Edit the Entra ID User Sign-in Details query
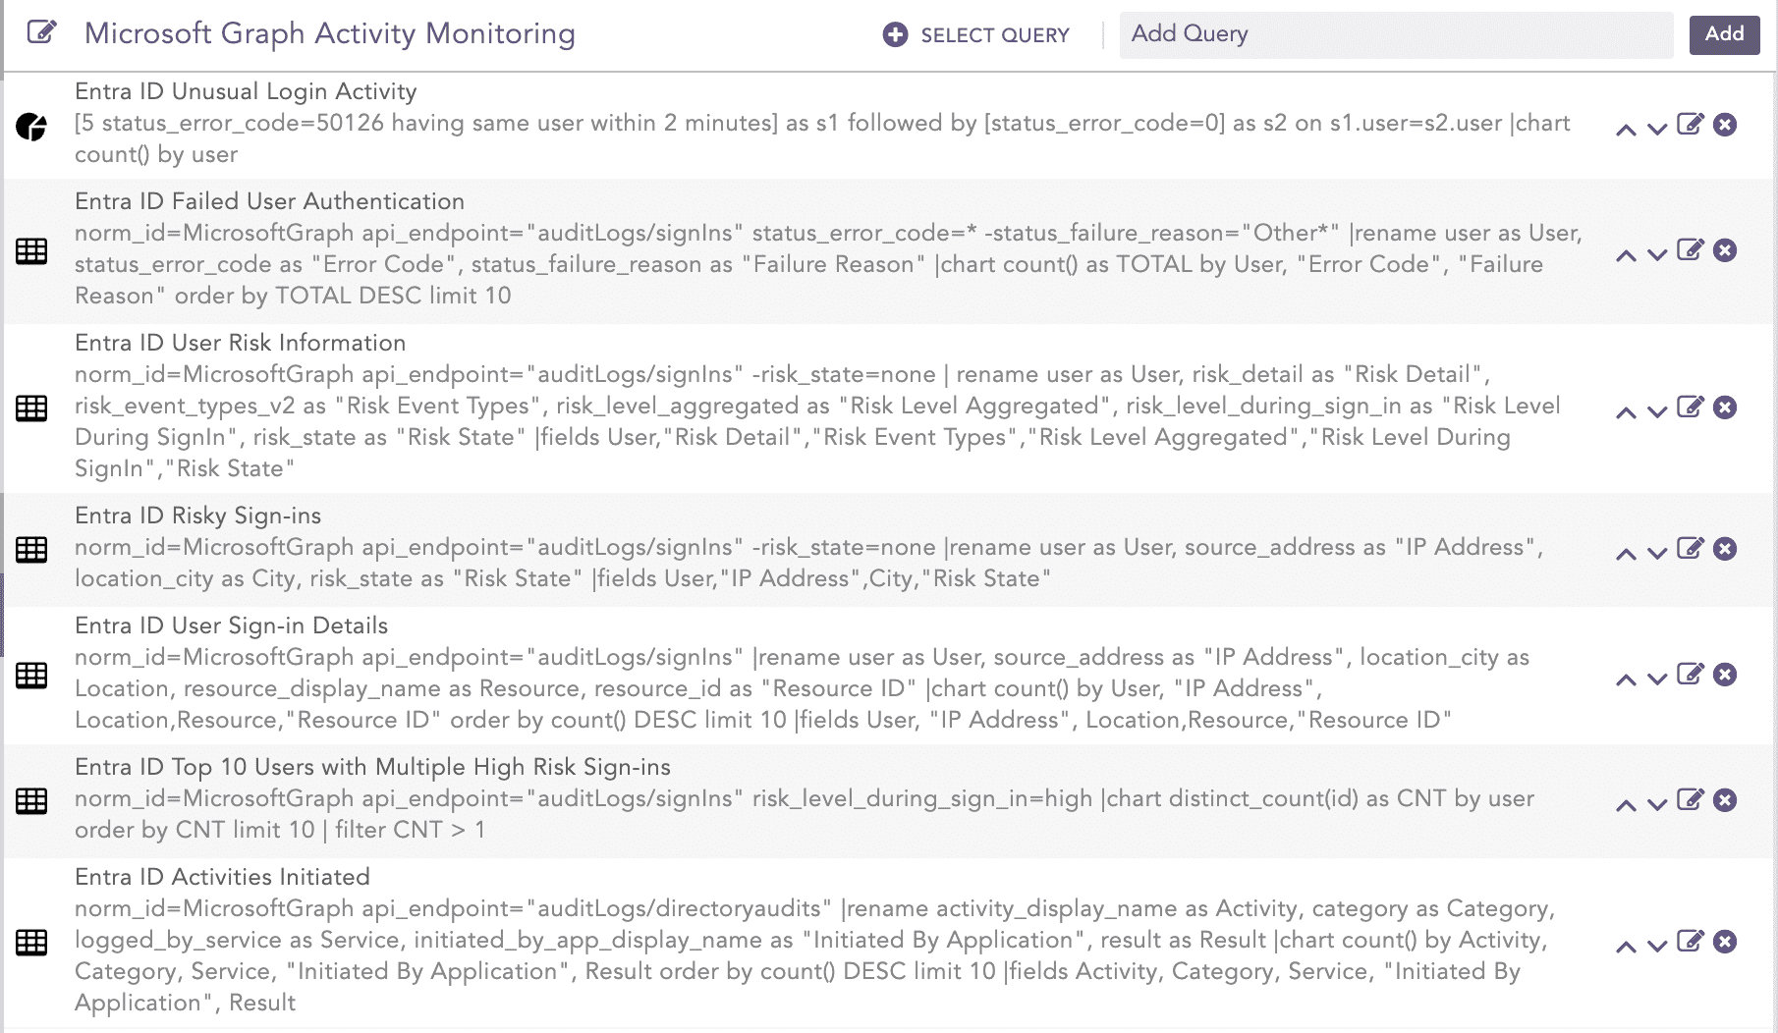This screenshot has width=1778, height=1033. point(1690,674)
